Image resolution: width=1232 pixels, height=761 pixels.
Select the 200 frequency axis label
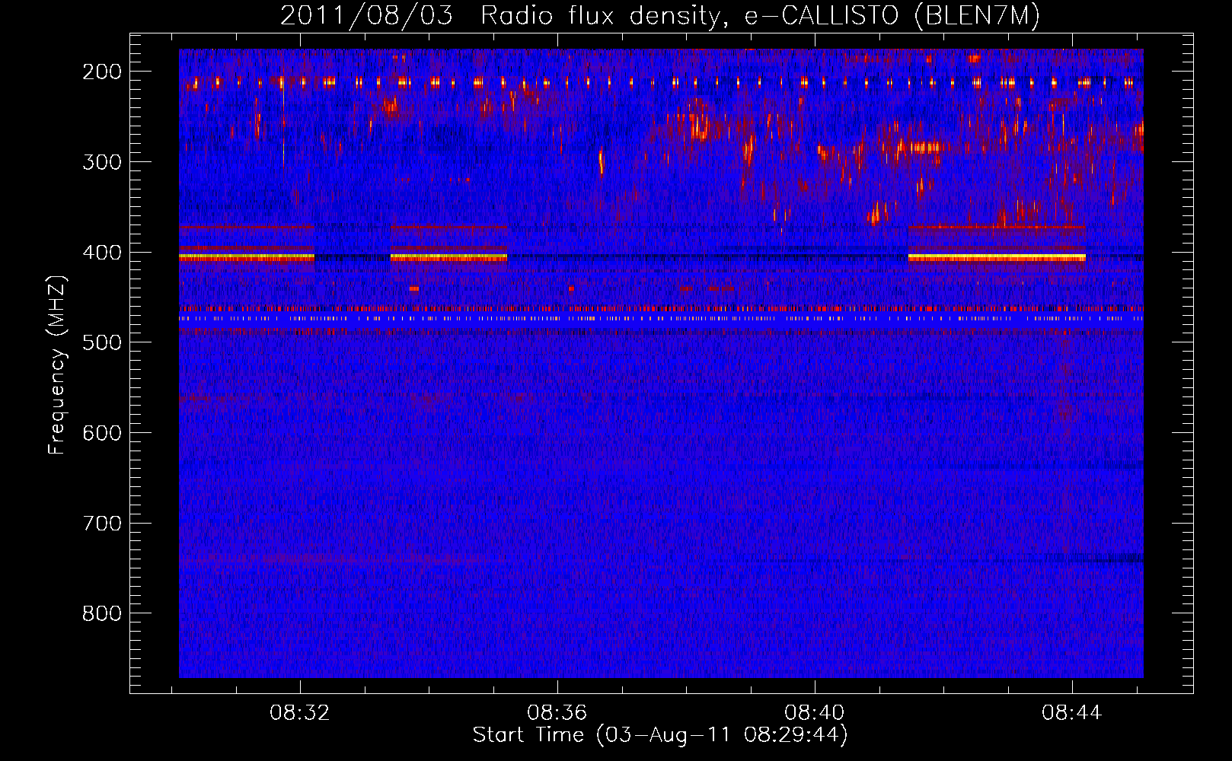(102, 72)
